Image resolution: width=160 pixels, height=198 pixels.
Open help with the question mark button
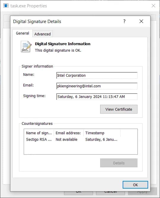[124, 21]
